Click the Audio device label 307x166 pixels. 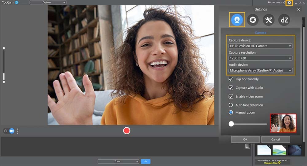[x=239, y=65]
